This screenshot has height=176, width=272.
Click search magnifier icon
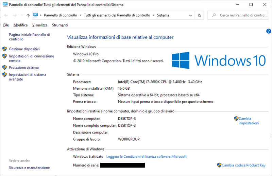tap(214, 15)
